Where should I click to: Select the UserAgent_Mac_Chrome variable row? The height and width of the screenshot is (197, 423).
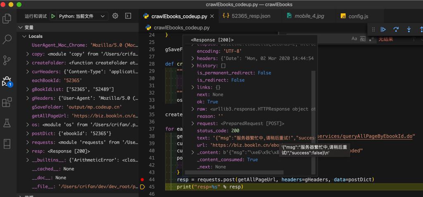click(x=78, y=45)
